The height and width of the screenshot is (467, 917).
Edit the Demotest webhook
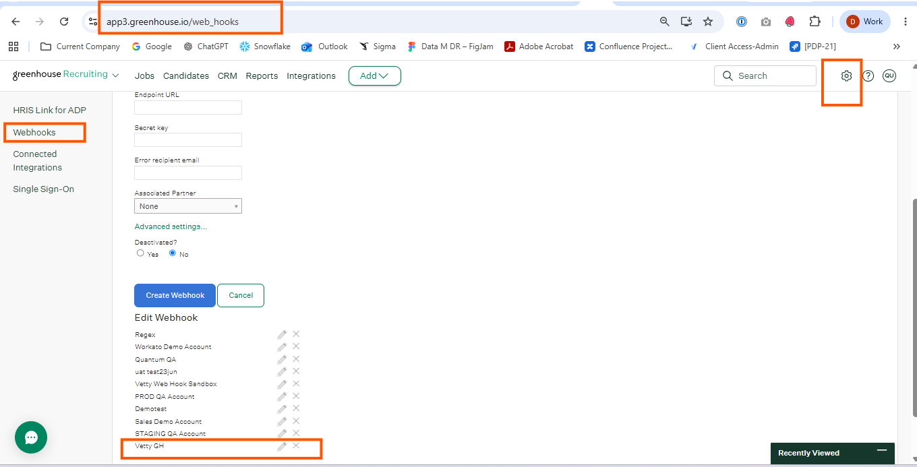[x=282, y=408]
